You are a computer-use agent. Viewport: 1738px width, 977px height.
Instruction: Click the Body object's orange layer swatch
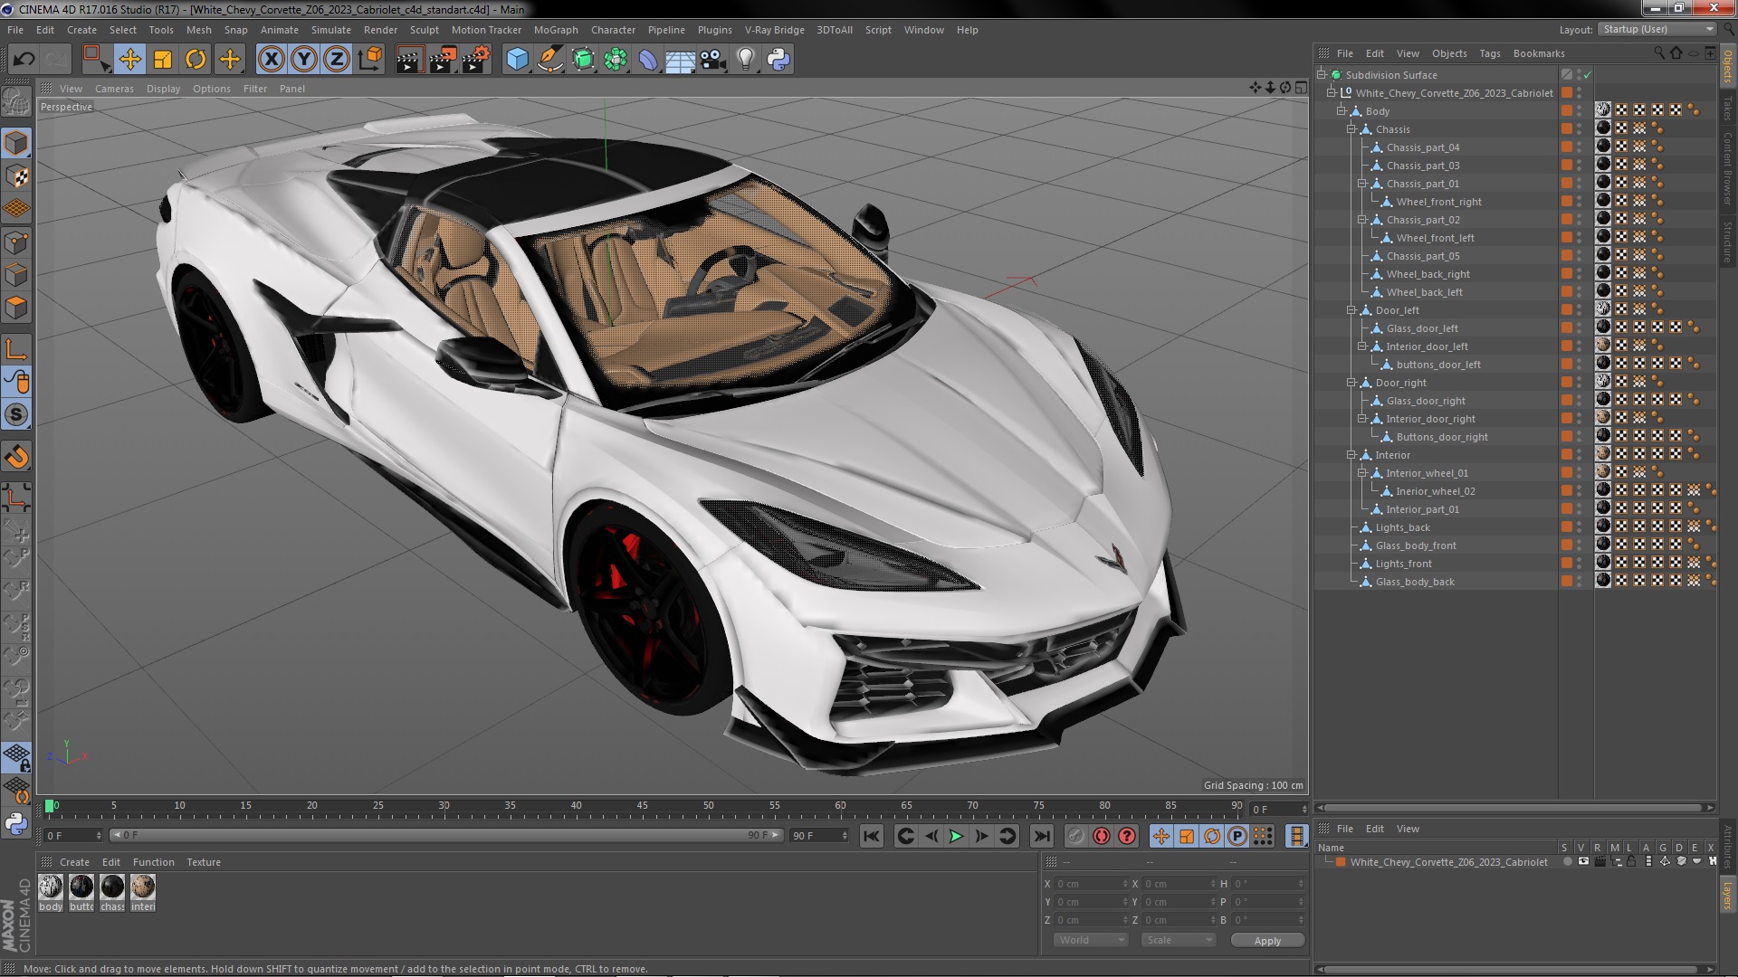click(x=1567, y=111)
